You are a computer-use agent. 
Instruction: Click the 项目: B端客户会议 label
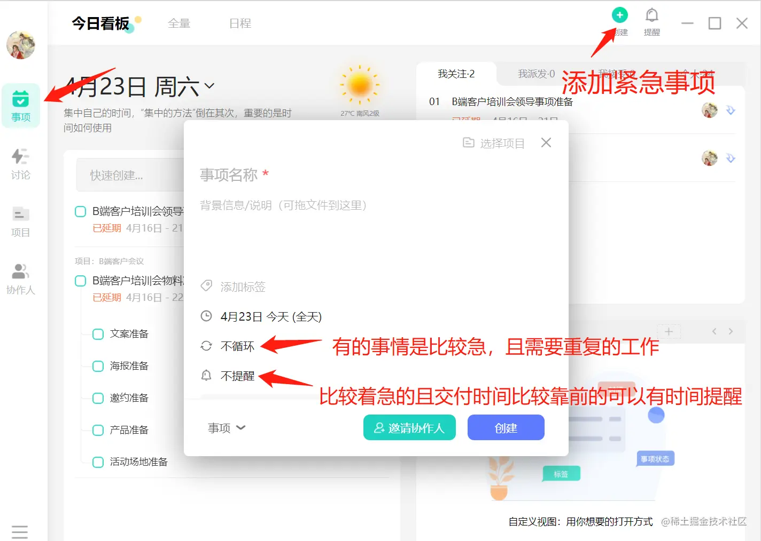[109, 261]
